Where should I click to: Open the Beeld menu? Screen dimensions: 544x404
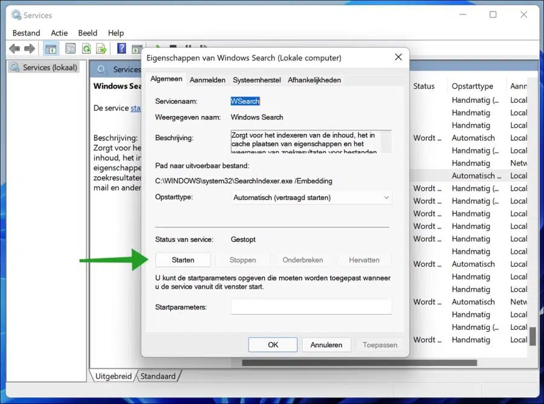click(x=88, y=33)
